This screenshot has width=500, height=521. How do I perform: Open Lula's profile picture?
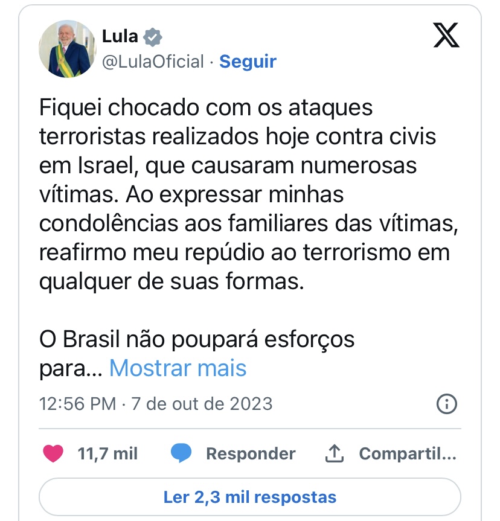click(68, 49)
